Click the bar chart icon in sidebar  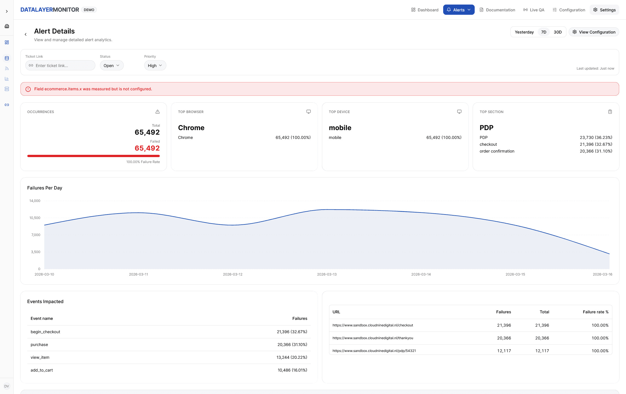[x=7, y=79]
